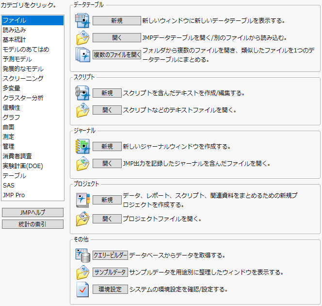Image resolution: width=322 pixels, height=306 pixels.
Task: Select グラフ category
Action: click(32, 118)
